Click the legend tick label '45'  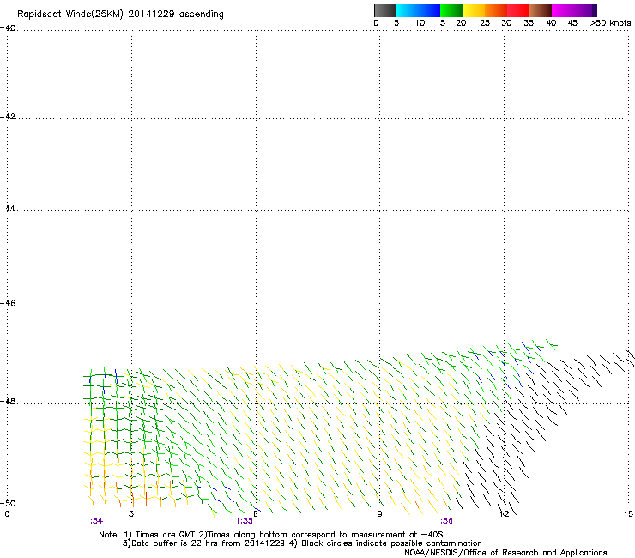pos(572,23)
